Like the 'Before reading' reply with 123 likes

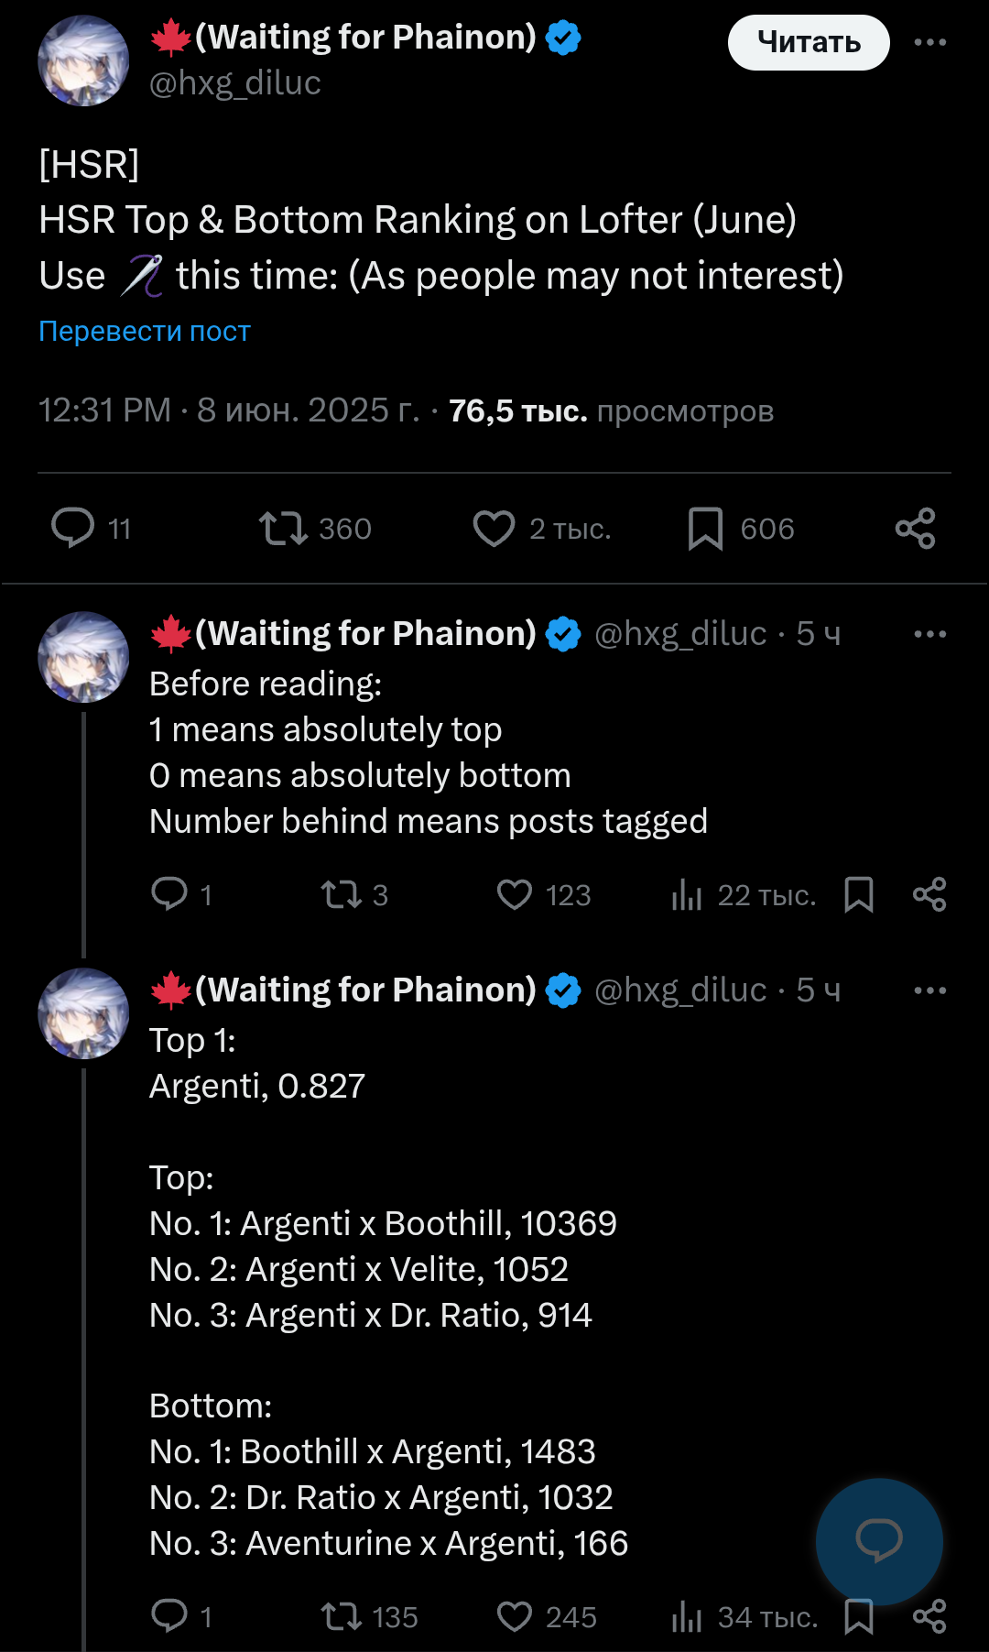(515, 894)
